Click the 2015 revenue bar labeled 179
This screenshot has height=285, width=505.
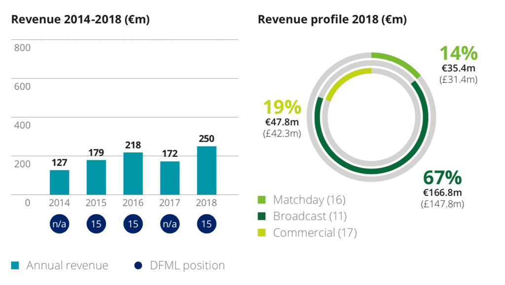pos(96,178)
